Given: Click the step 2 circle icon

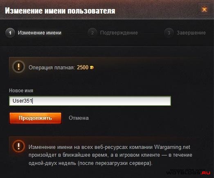Looking at the screenshot, I should 92,33.
